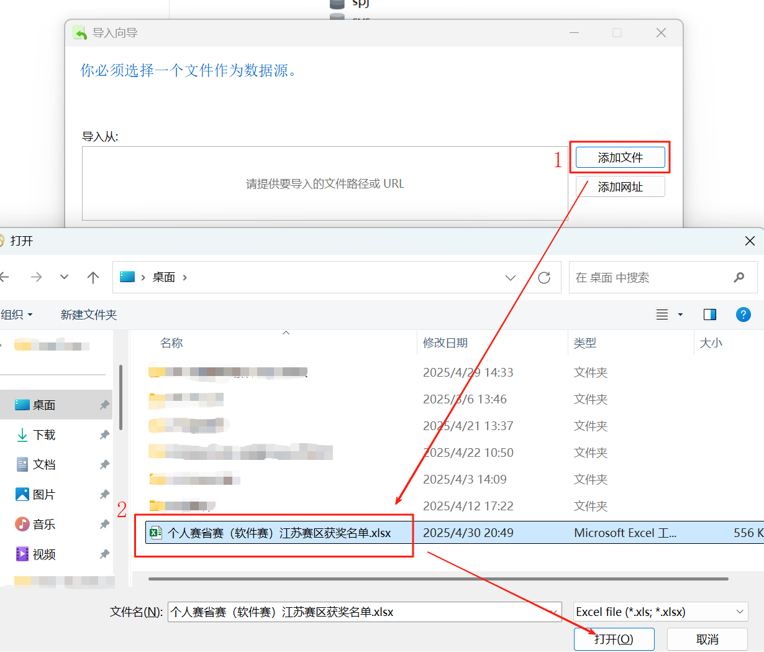Unpin 音乐 using its pin icon
Viewport: 764px width, 652px height.
(104, 525)
